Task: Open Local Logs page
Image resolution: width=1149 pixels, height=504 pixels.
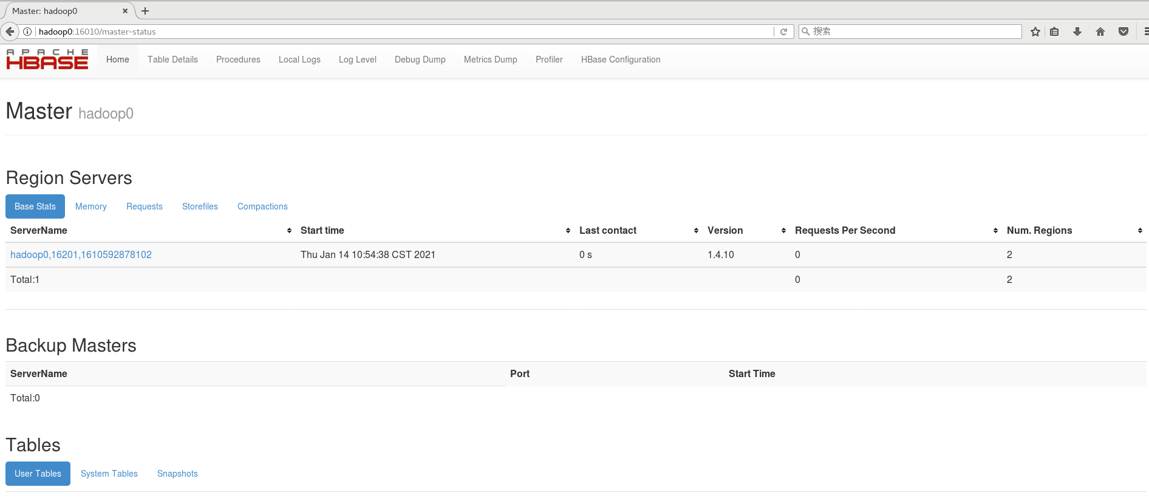Action: click(x=299, y=60)
